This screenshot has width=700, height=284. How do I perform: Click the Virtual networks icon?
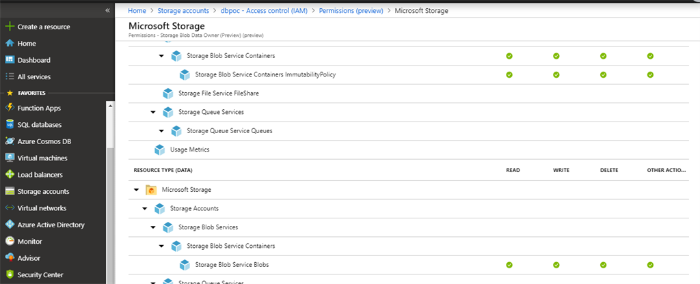click(x=10, y=208)
